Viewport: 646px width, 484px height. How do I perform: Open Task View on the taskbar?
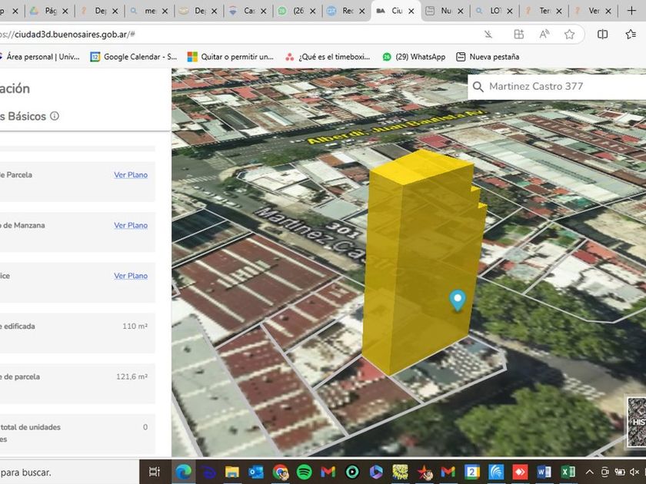154,472
